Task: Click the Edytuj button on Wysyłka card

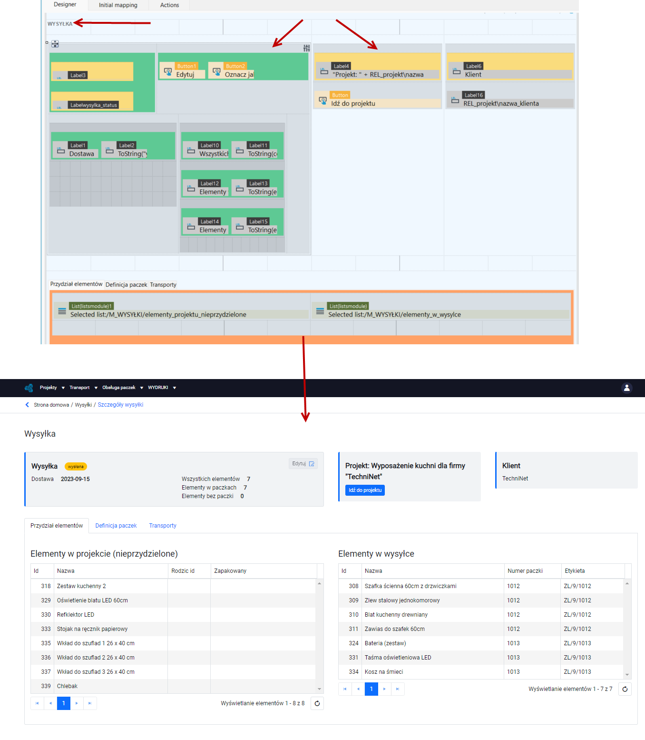Action: [303, 464]
